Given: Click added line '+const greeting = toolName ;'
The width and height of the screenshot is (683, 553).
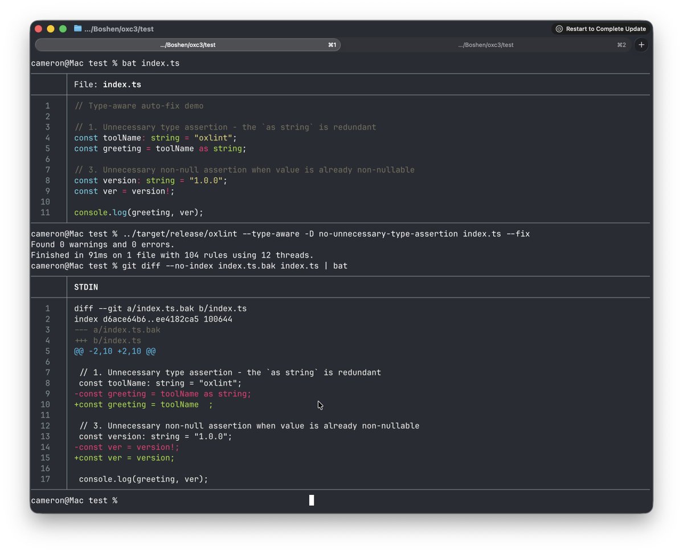Looking at the screenshot, I should 144,404.
